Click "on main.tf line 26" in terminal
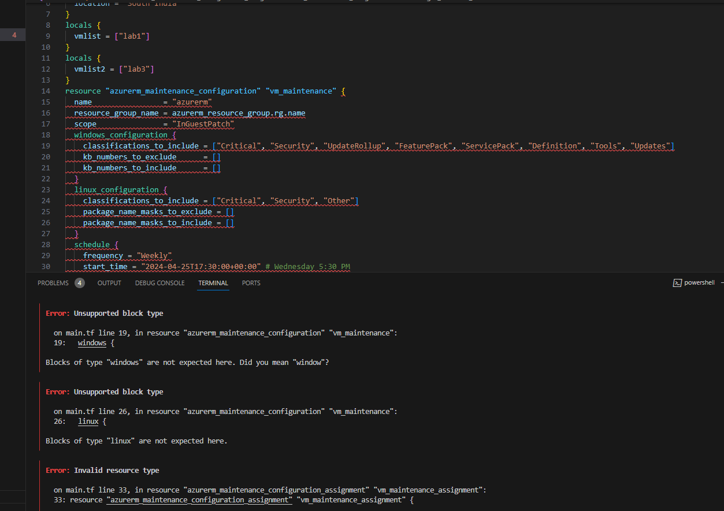The height and width of the screenshot is (511, 724). click(90, 412)
